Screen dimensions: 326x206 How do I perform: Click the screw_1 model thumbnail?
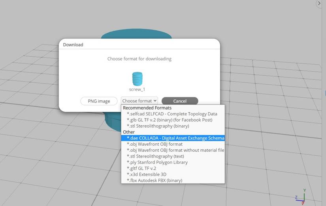tap(137, 79)
